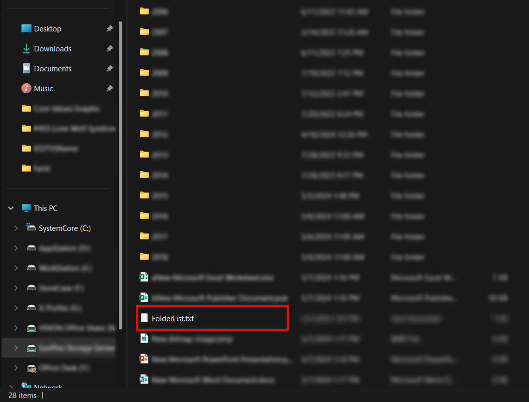Collapse the This PC tree node

(x=11, y=208)
